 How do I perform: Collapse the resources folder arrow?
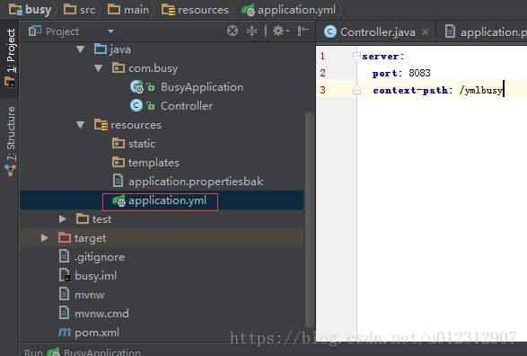click(80, 125)
